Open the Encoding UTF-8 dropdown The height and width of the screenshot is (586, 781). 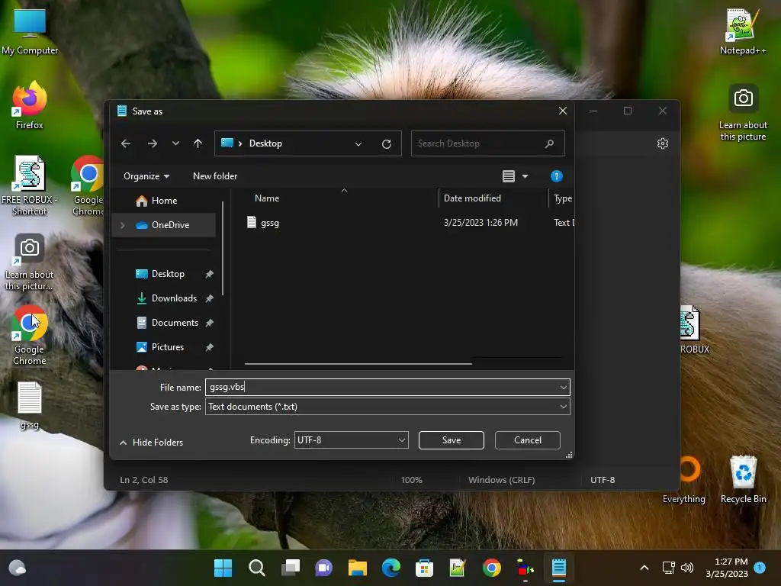(351, 440)
